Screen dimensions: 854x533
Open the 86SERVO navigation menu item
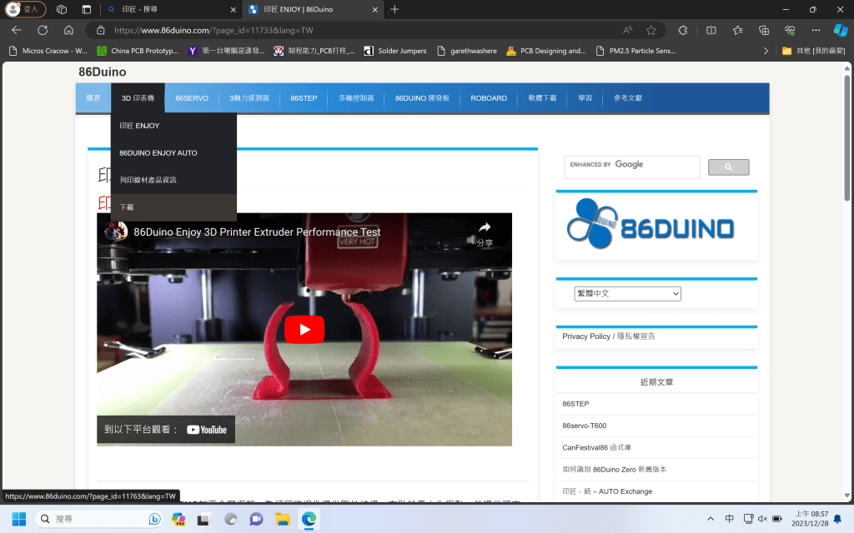pos(192,98)
